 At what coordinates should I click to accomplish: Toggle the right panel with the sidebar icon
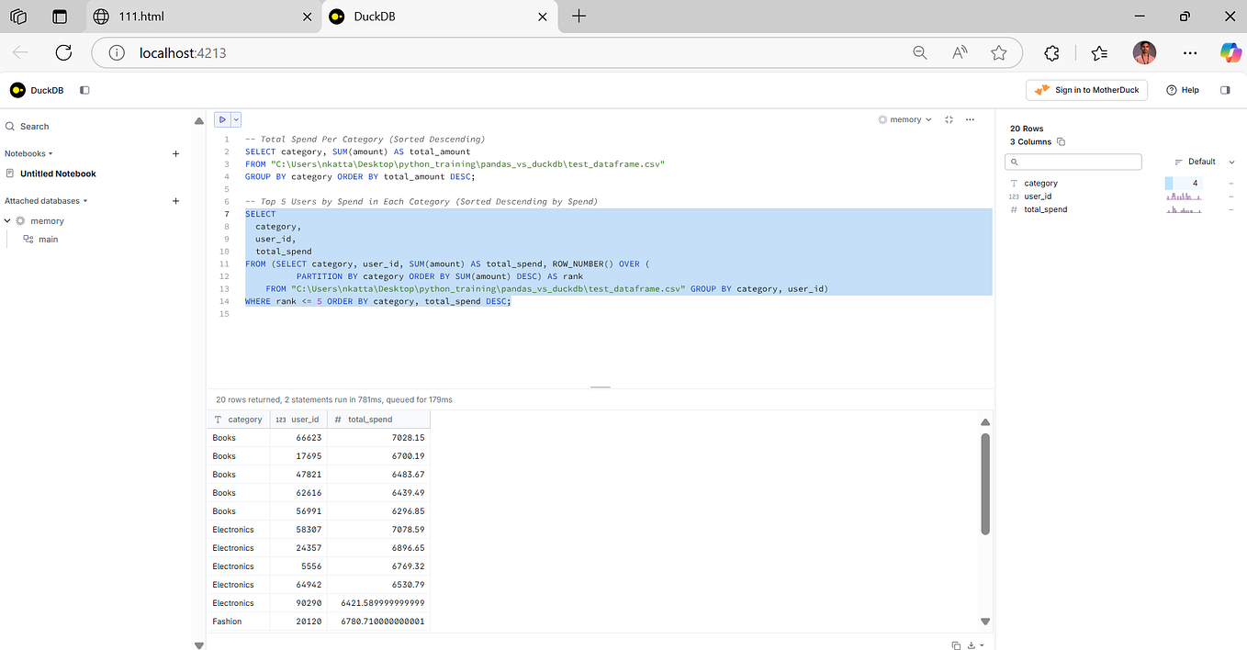1225,89
